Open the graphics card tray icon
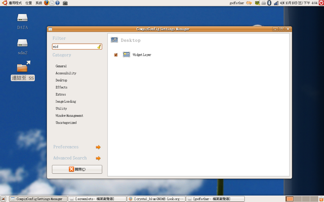 257,3
